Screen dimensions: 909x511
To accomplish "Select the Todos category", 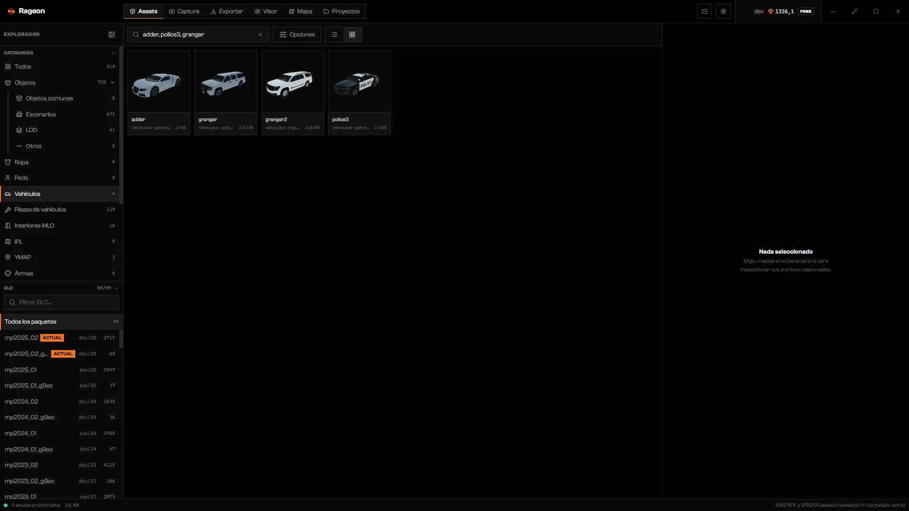I will click(60, 67).
